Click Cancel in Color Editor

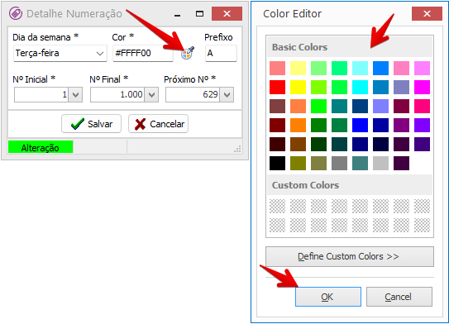(399, 297)
